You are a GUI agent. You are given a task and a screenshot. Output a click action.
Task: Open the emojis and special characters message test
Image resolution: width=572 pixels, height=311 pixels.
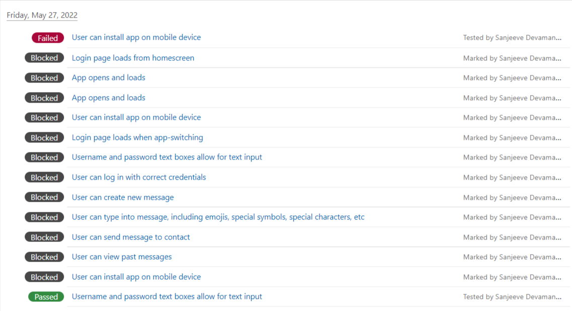(218, 217)
